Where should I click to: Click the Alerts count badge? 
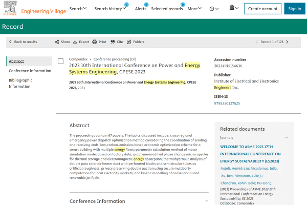pos(146,5)
